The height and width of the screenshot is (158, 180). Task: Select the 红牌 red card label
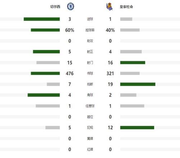[90, 149]
